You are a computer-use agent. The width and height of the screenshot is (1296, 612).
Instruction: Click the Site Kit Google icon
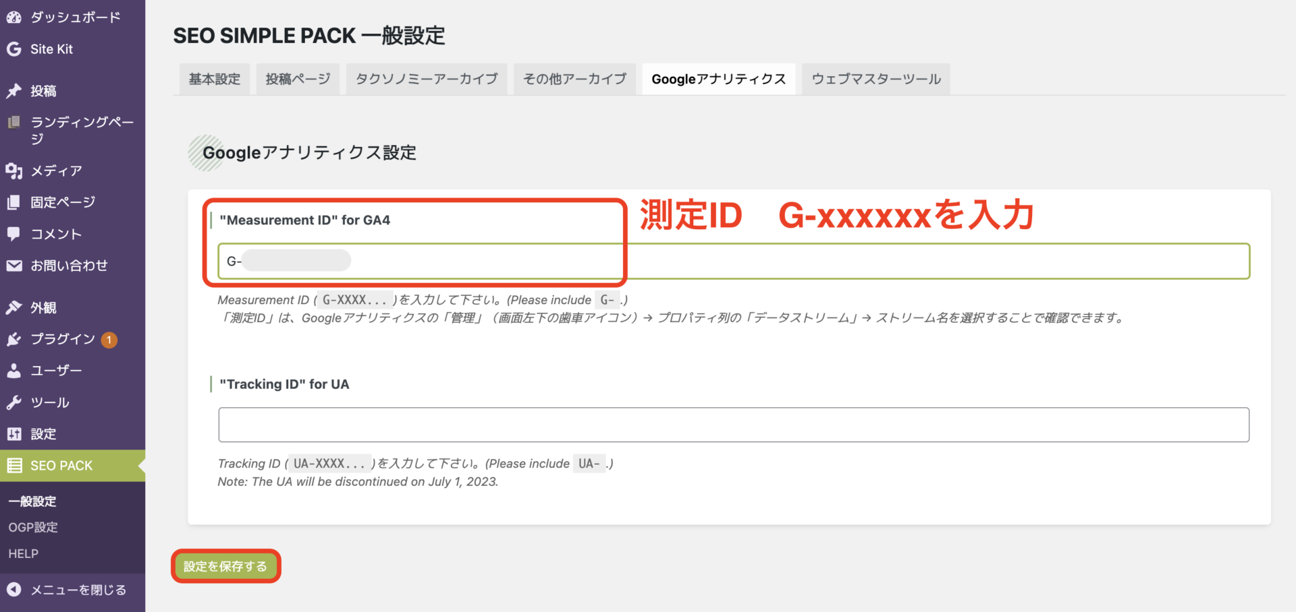click(13, 49)
